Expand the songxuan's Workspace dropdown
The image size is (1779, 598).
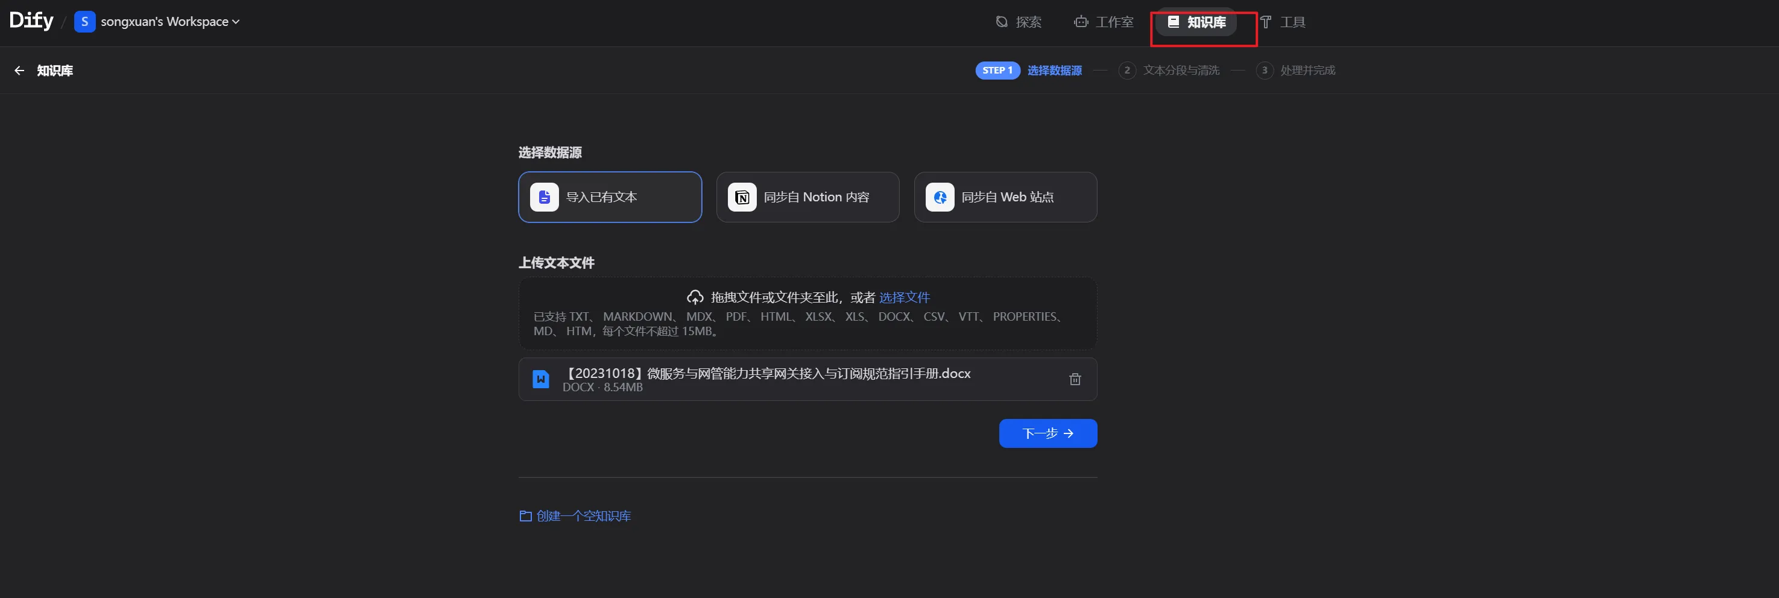click(170, 22)
